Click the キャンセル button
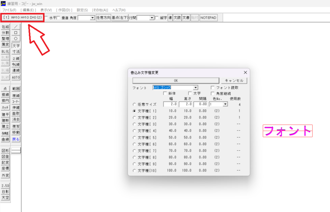Image resolution: width=330 pixels, height=212 pixels. (234, 81)
